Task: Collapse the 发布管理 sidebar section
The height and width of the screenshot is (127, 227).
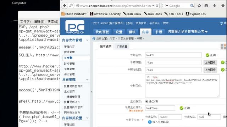Action: 87,80
